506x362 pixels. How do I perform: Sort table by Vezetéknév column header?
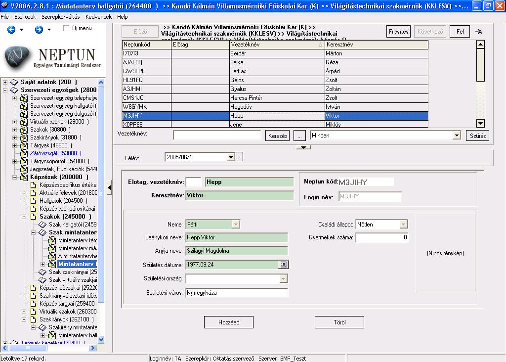[x=277, y=45]
